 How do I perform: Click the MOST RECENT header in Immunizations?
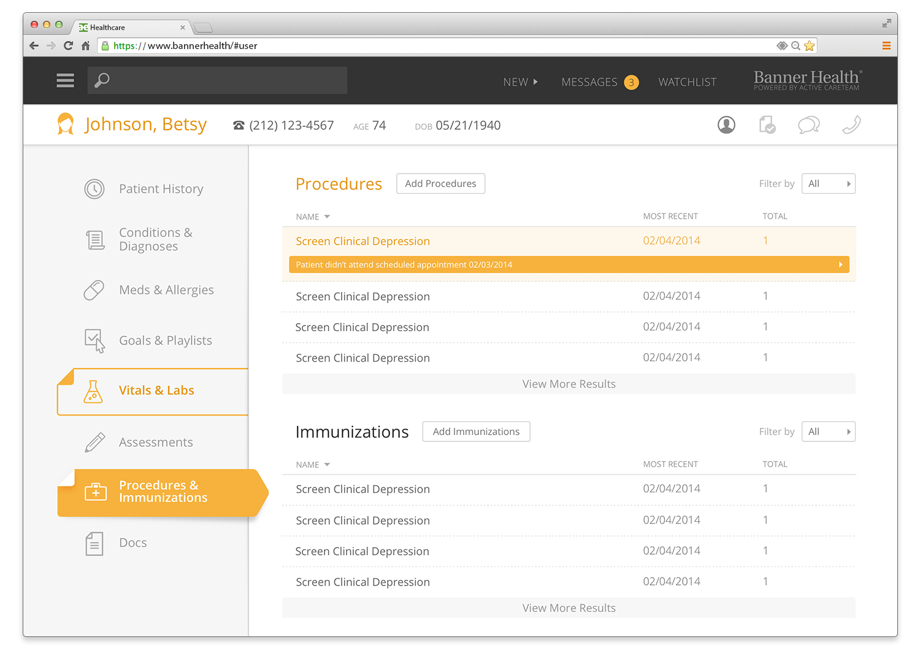(x=670, y=464)
